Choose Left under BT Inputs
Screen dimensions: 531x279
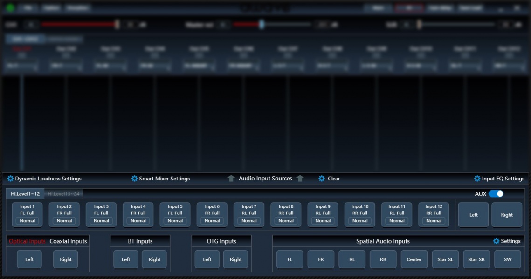coord(125,259)
